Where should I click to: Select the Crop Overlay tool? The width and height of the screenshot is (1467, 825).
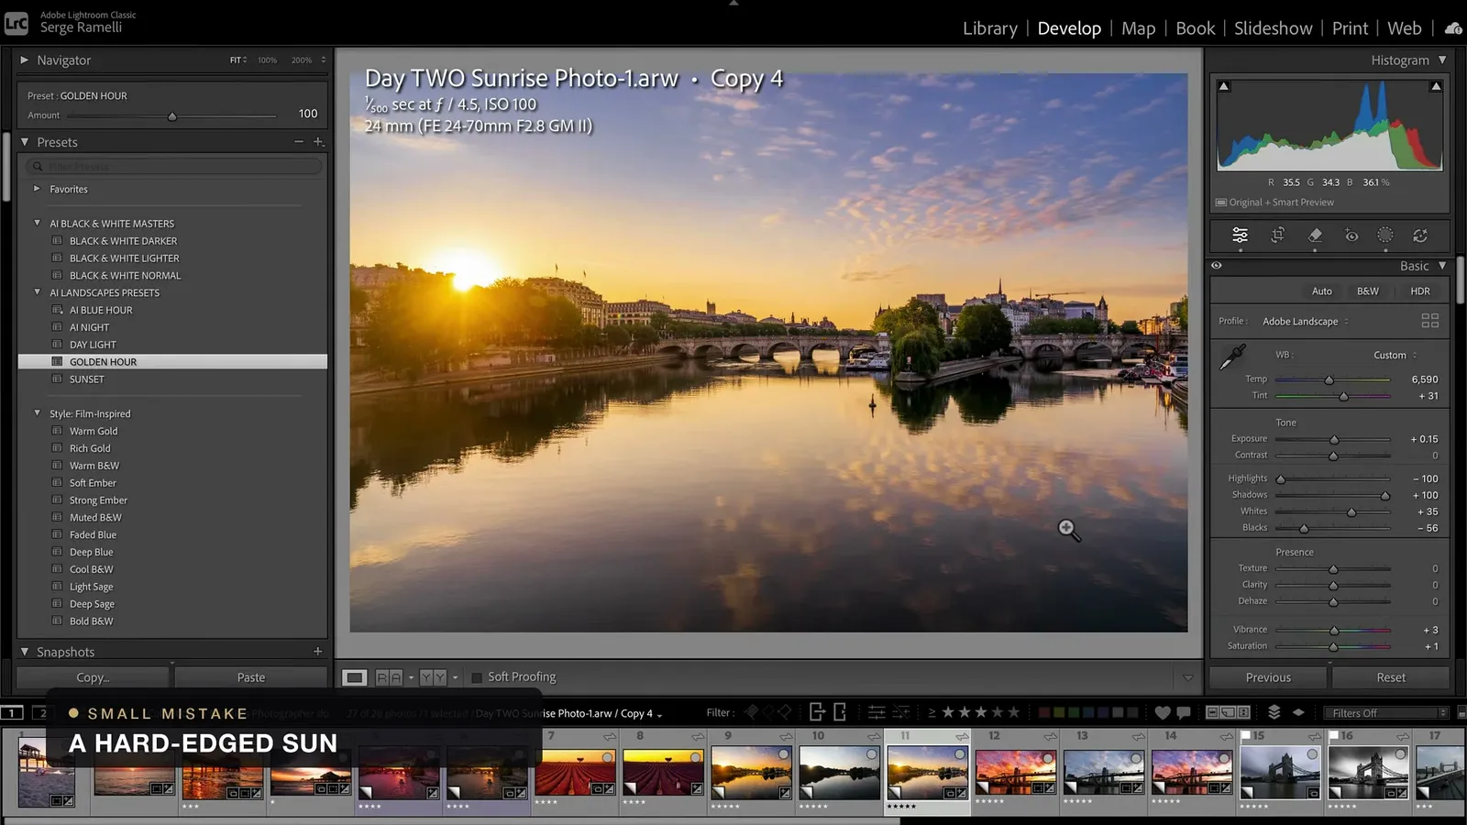click(x=1277, y=236)
